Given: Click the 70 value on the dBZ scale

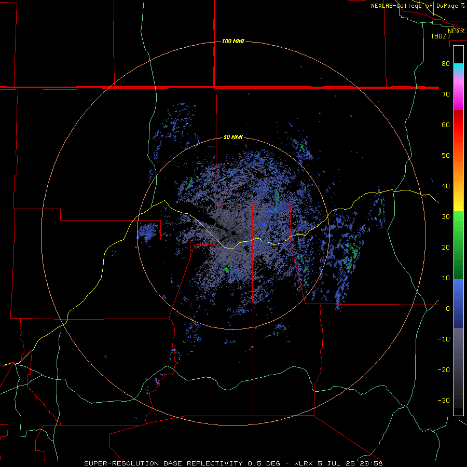Looking at the screenshot, I should 446,94.
